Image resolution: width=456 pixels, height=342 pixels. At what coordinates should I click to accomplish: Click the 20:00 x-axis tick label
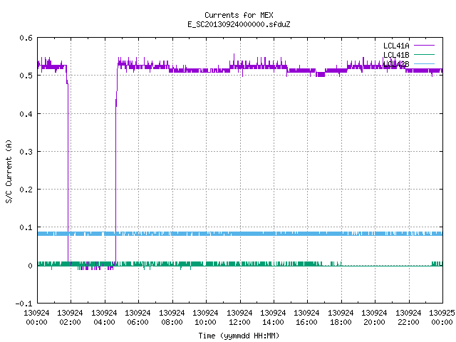(x=374, y=322)
